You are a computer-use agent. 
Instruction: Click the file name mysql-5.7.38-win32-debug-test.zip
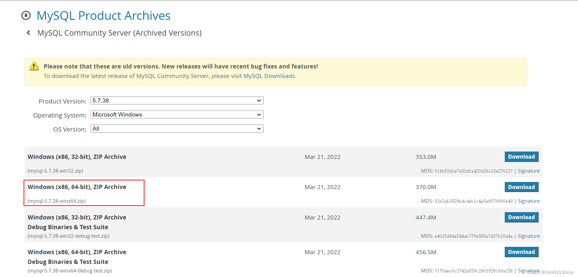click(69, 236)
